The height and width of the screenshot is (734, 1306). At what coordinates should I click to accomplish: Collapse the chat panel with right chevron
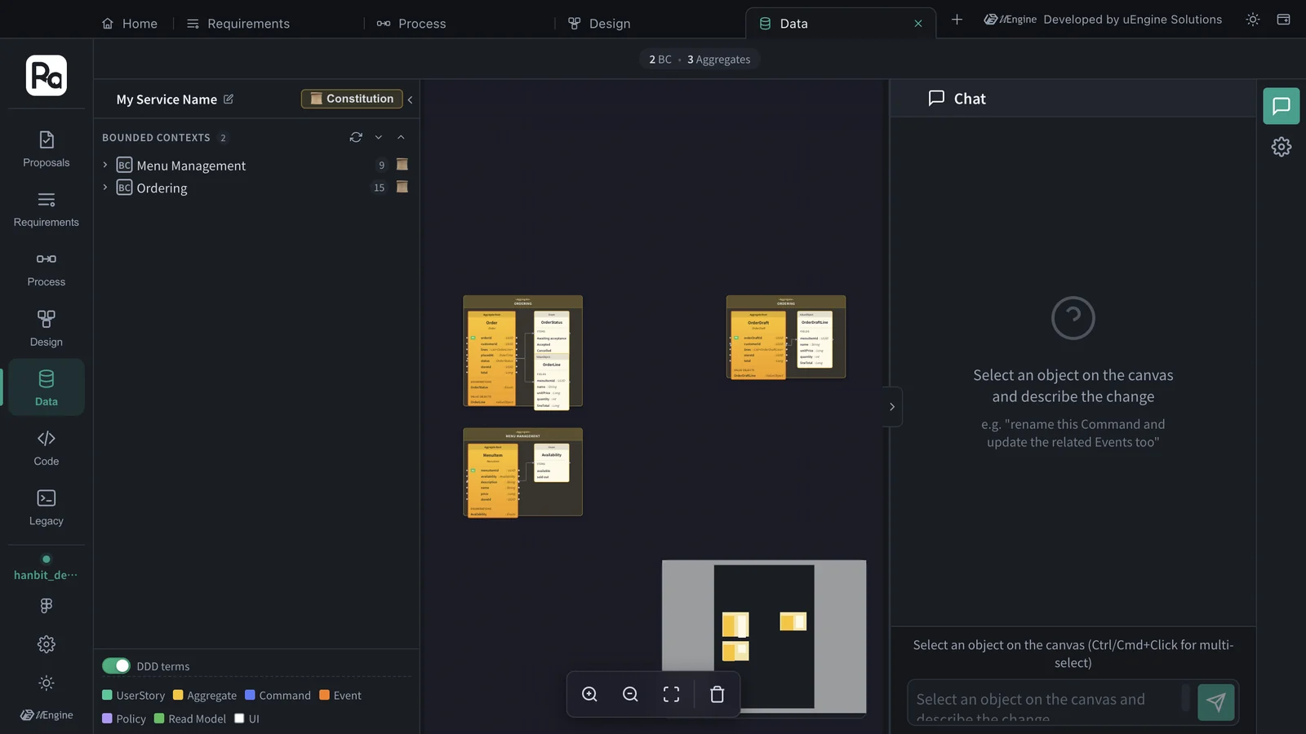892,406
